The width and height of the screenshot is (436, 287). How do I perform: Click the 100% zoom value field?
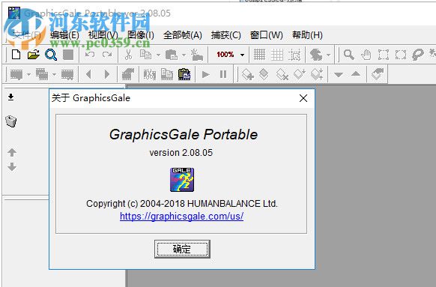pyautogui.click(x=225, y=55)
